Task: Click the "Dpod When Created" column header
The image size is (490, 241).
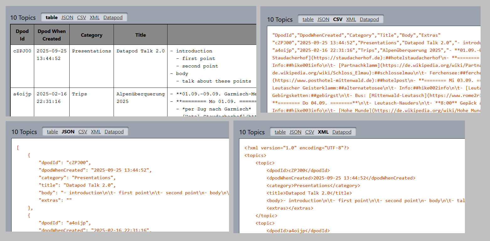Action: pyautogui.click(x=52, y=35)
